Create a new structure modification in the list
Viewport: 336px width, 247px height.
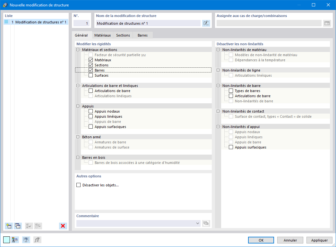tap(9, 226)
